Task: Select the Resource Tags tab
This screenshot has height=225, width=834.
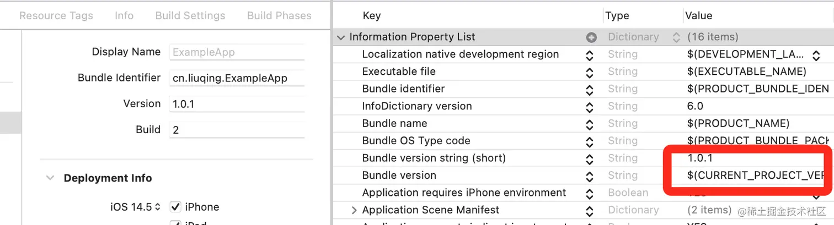Action: click(x=56, y=15)
